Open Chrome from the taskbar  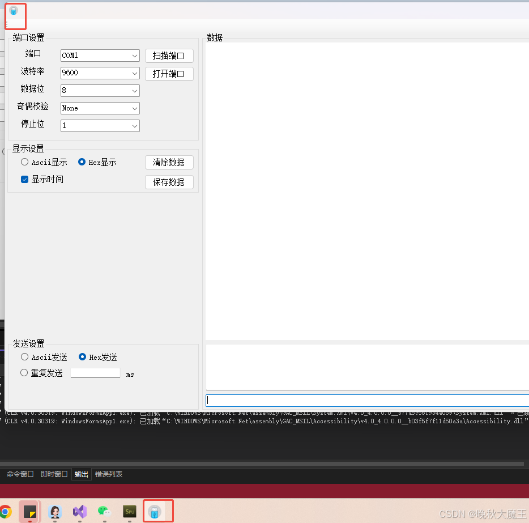point(6,512)
